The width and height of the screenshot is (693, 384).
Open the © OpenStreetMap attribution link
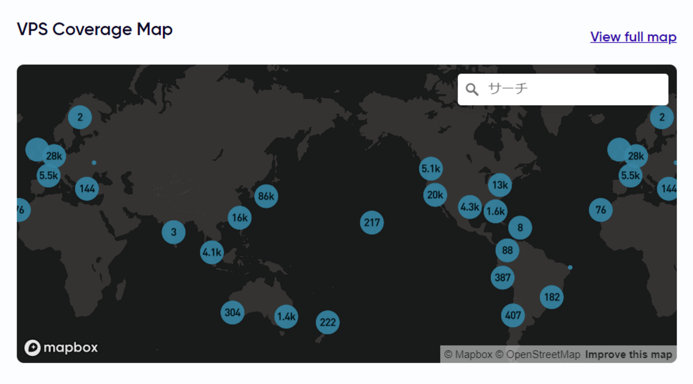[x=537, y=355]
